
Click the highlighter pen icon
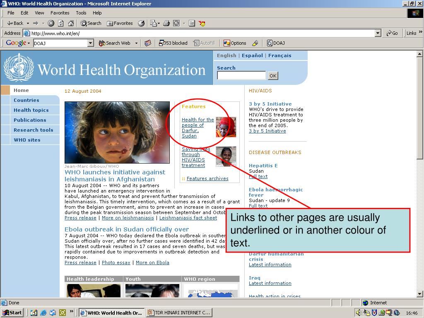pos(255,43)
